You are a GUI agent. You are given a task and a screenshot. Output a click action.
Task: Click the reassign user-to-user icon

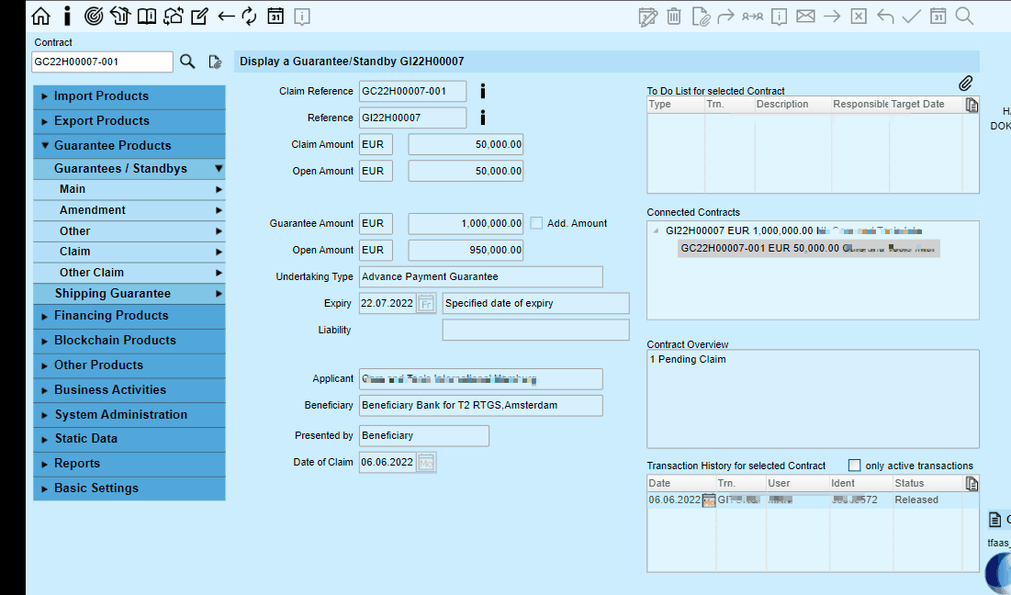(x=752, y=17)
